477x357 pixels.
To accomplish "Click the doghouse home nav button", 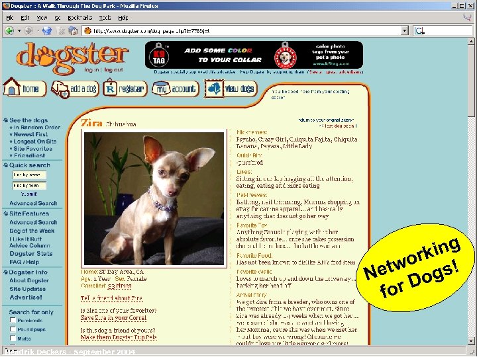I will coord(25,88).
